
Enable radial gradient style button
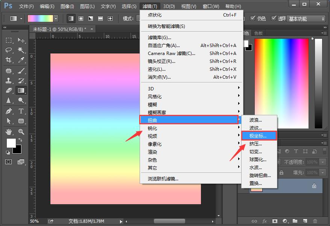coord(81,18)
